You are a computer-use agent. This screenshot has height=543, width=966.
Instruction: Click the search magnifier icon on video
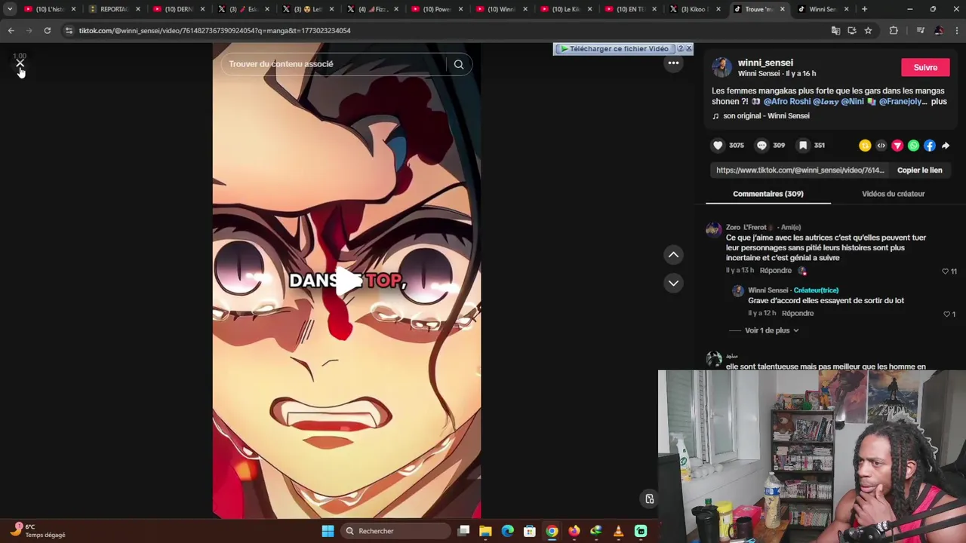click(x=459, y=64)
